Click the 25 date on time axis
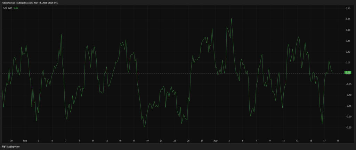 click(x=188, y=141)
